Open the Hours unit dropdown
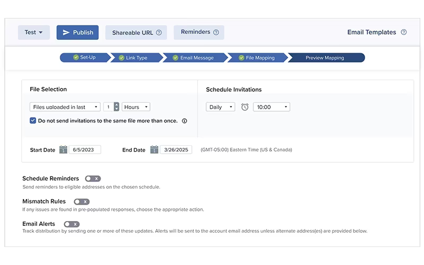The image size is (424, 265). point(136,107)
